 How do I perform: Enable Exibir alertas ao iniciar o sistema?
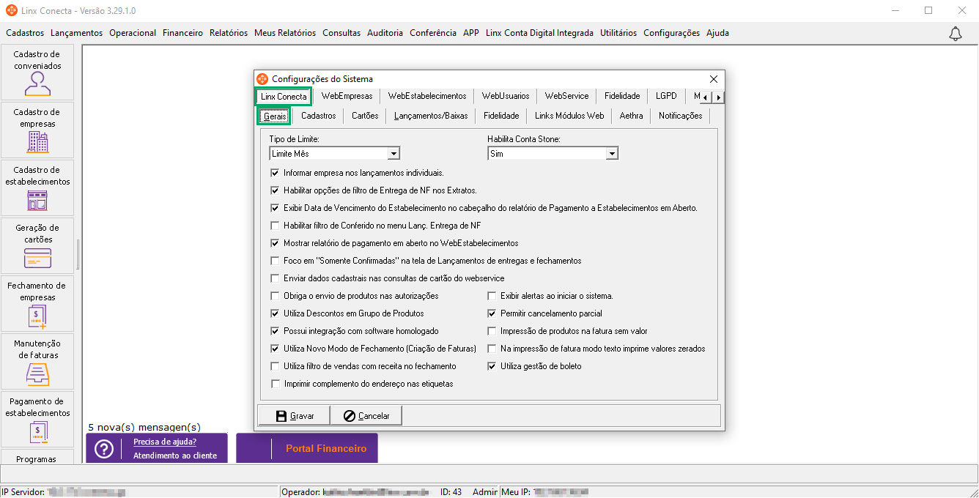pyautogui.click(x=492, y=296)
